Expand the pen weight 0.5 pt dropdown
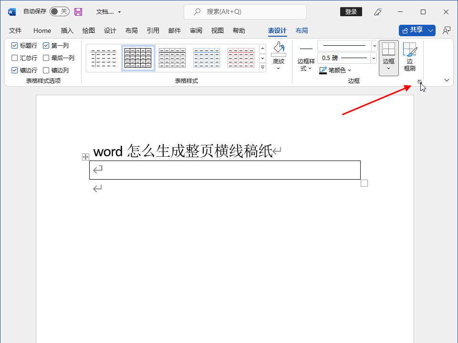 (374, 58)
